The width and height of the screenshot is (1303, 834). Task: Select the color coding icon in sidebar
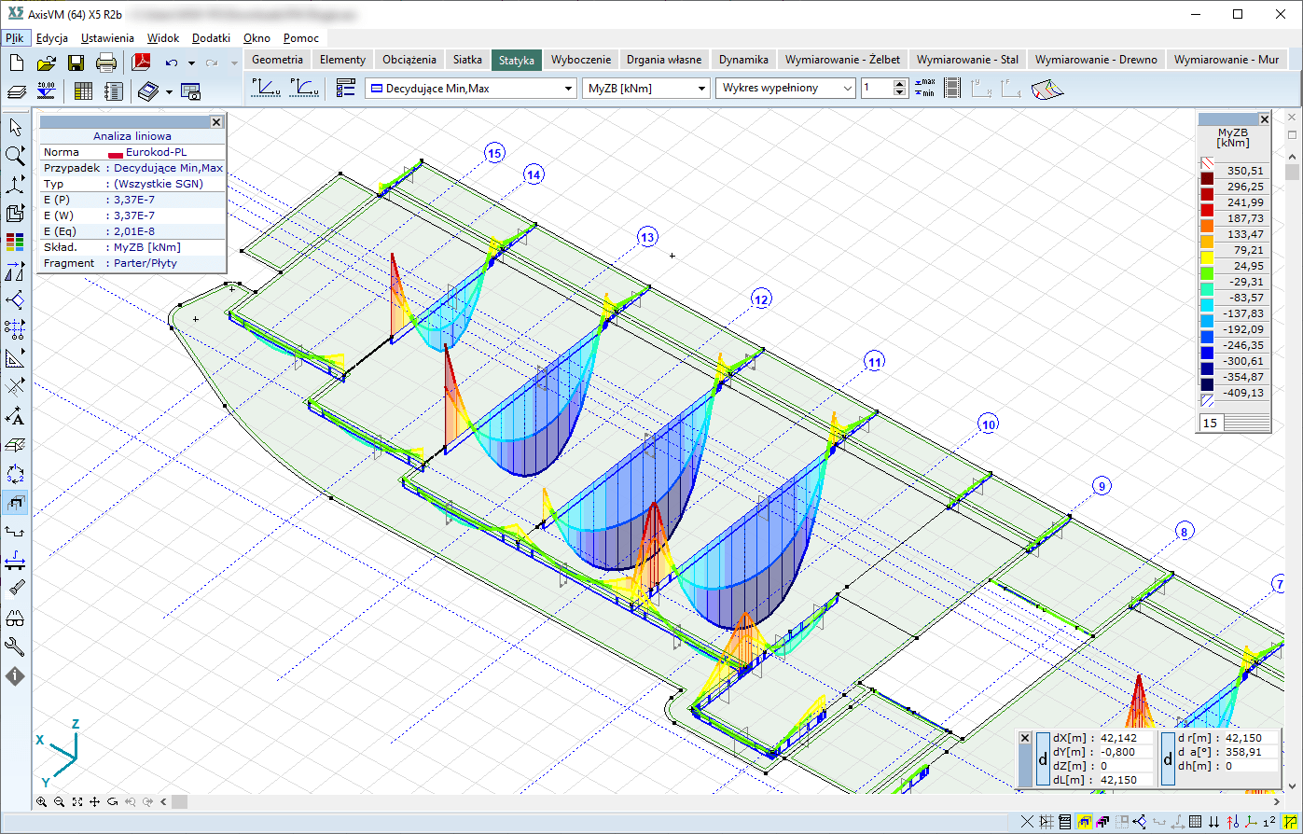pyautogui.click(x=15, y=243)
